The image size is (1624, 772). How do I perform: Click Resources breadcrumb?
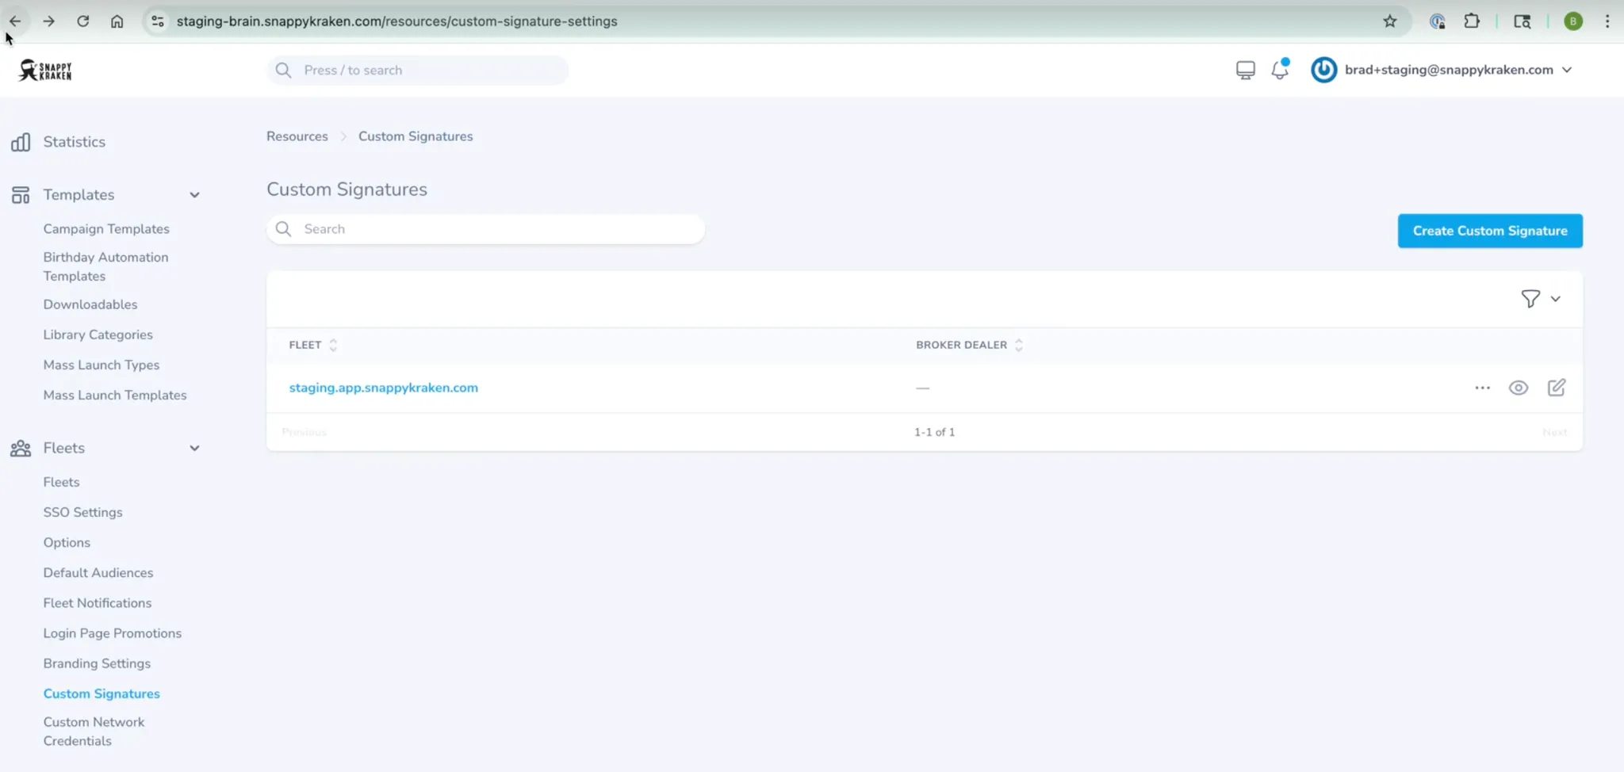coord(297,136)
